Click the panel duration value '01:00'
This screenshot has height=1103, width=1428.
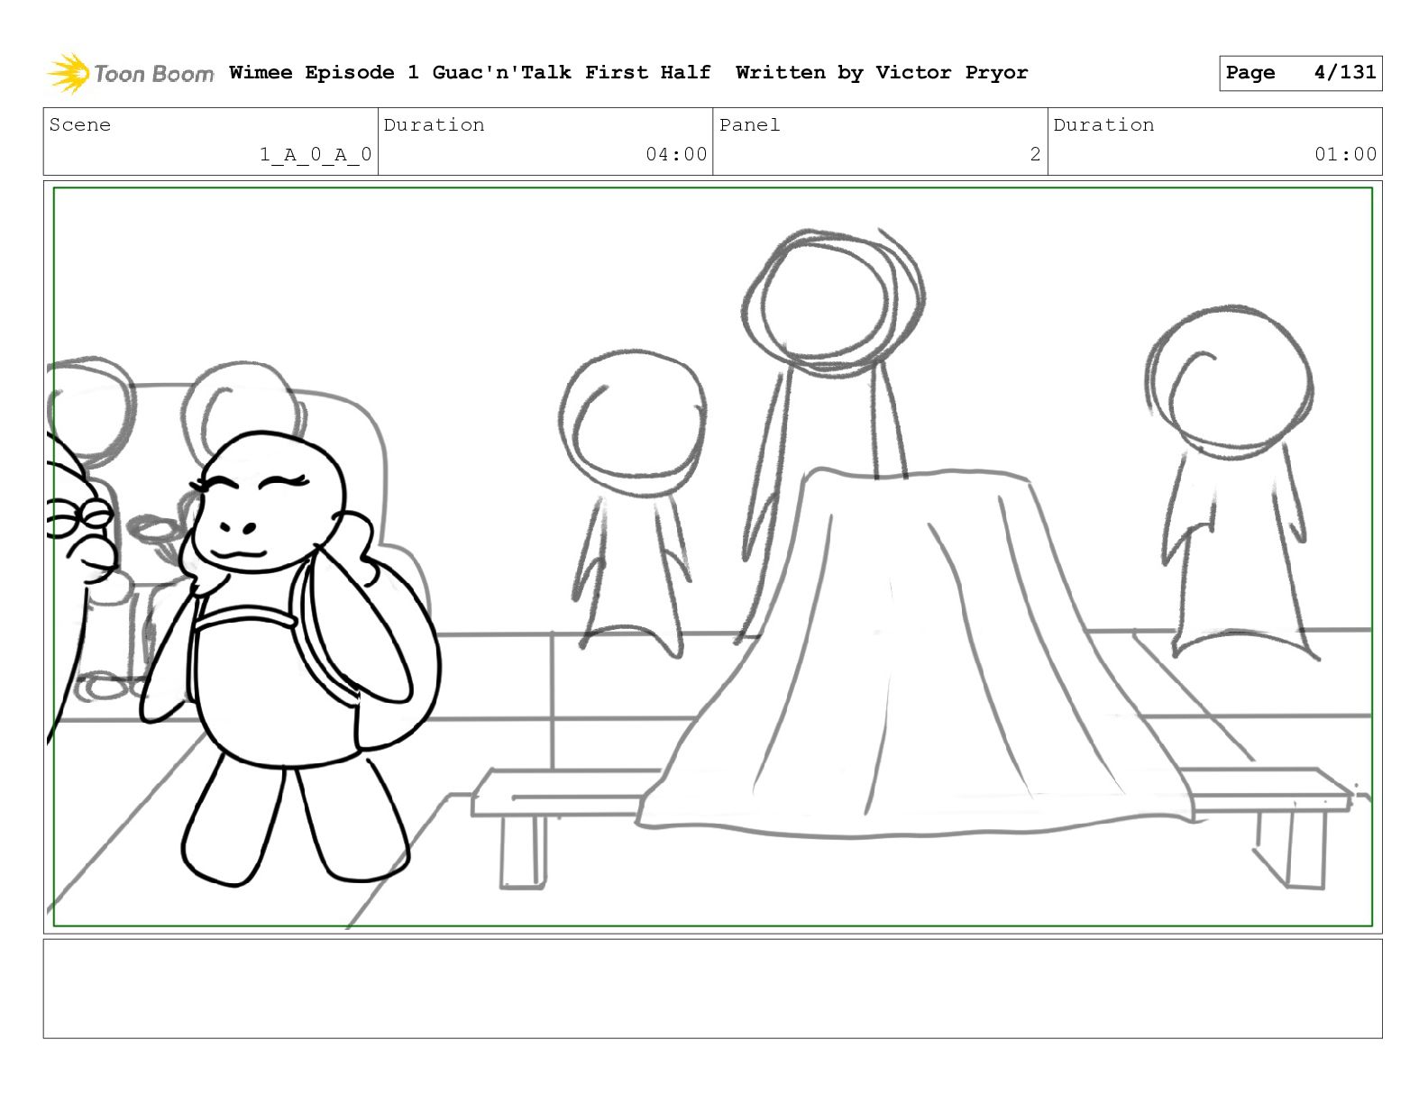tap(1345, 154)
